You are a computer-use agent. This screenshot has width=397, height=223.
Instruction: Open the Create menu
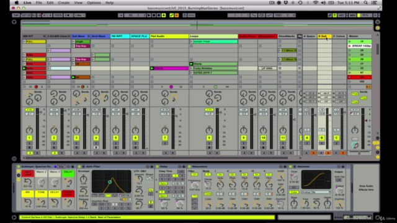64,2
